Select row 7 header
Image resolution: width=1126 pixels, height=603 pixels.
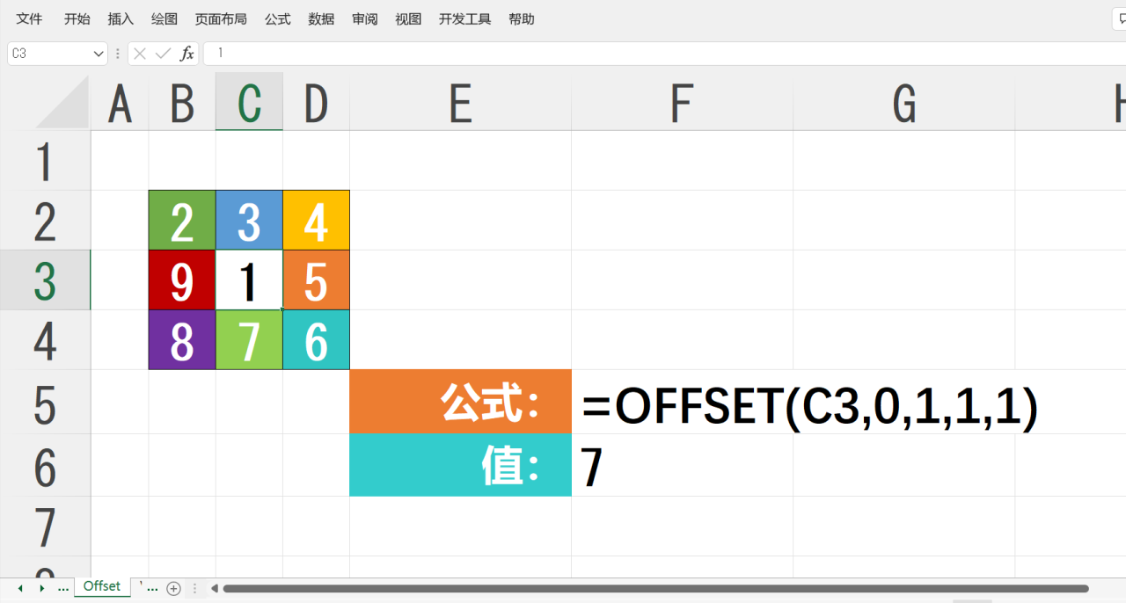click(x=45, y=527)
